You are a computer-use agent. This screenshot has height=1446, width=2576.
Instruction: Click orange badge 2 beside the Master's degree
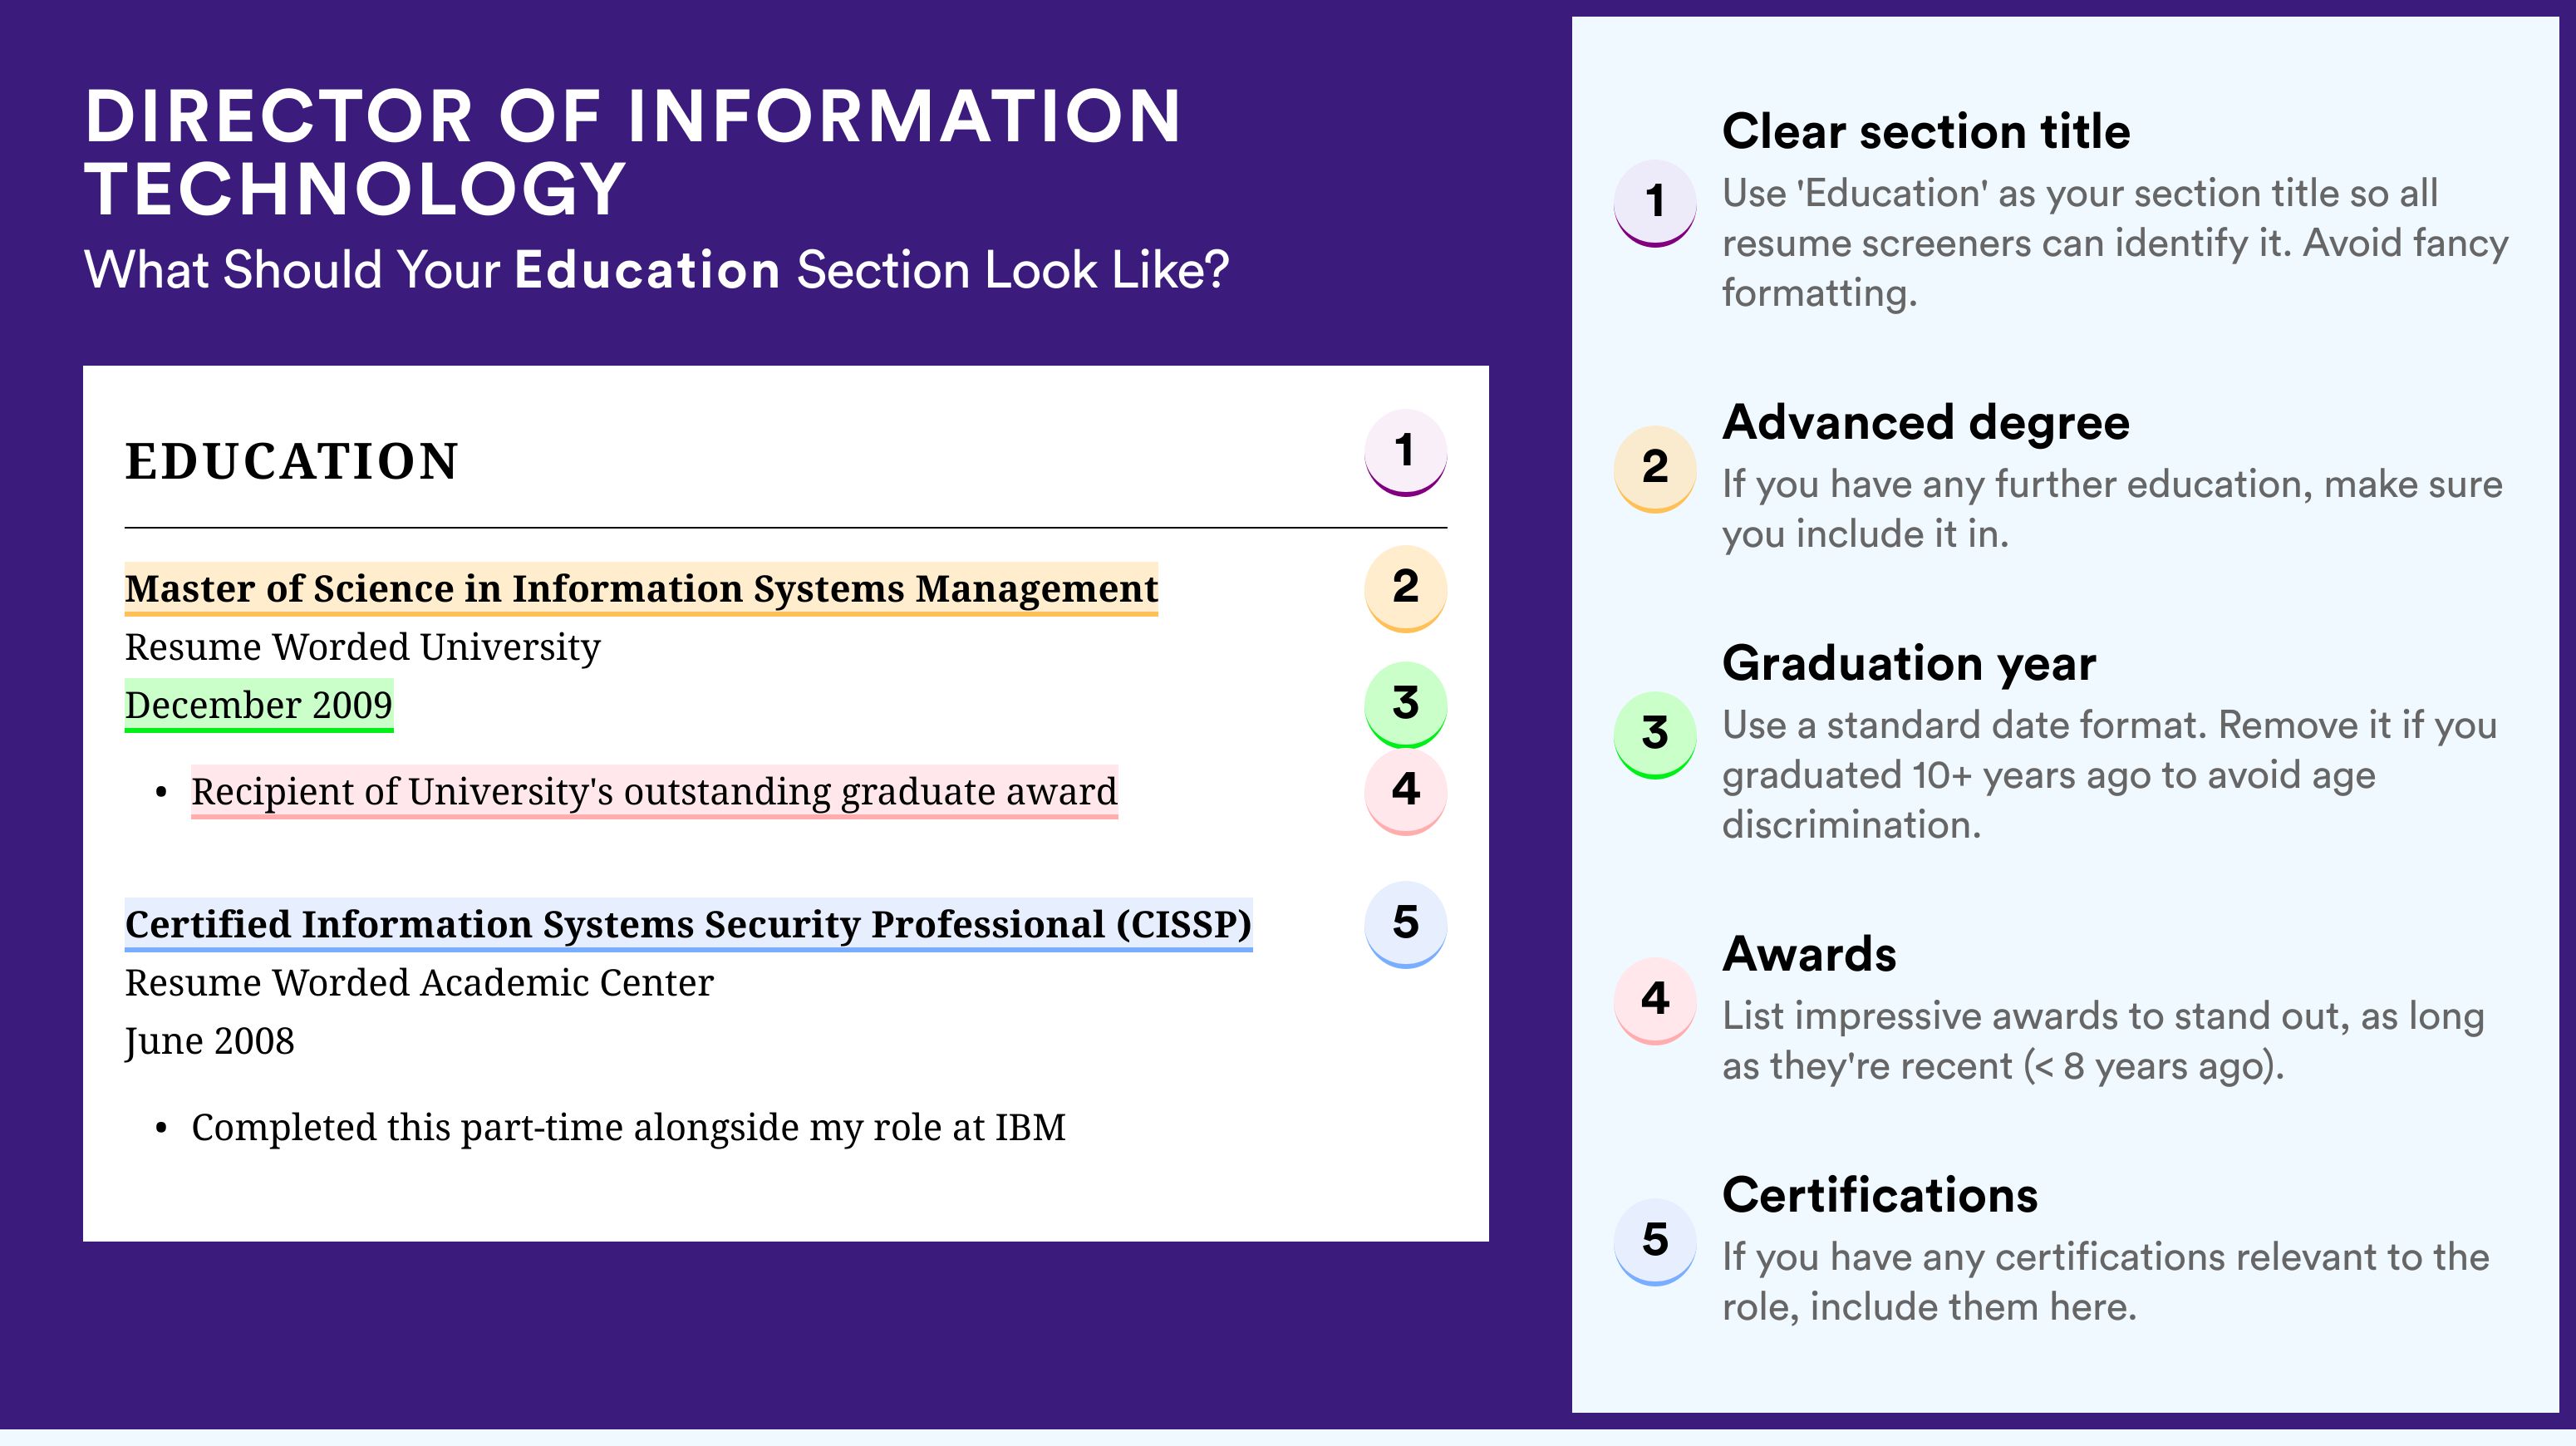click(1405, 587)
